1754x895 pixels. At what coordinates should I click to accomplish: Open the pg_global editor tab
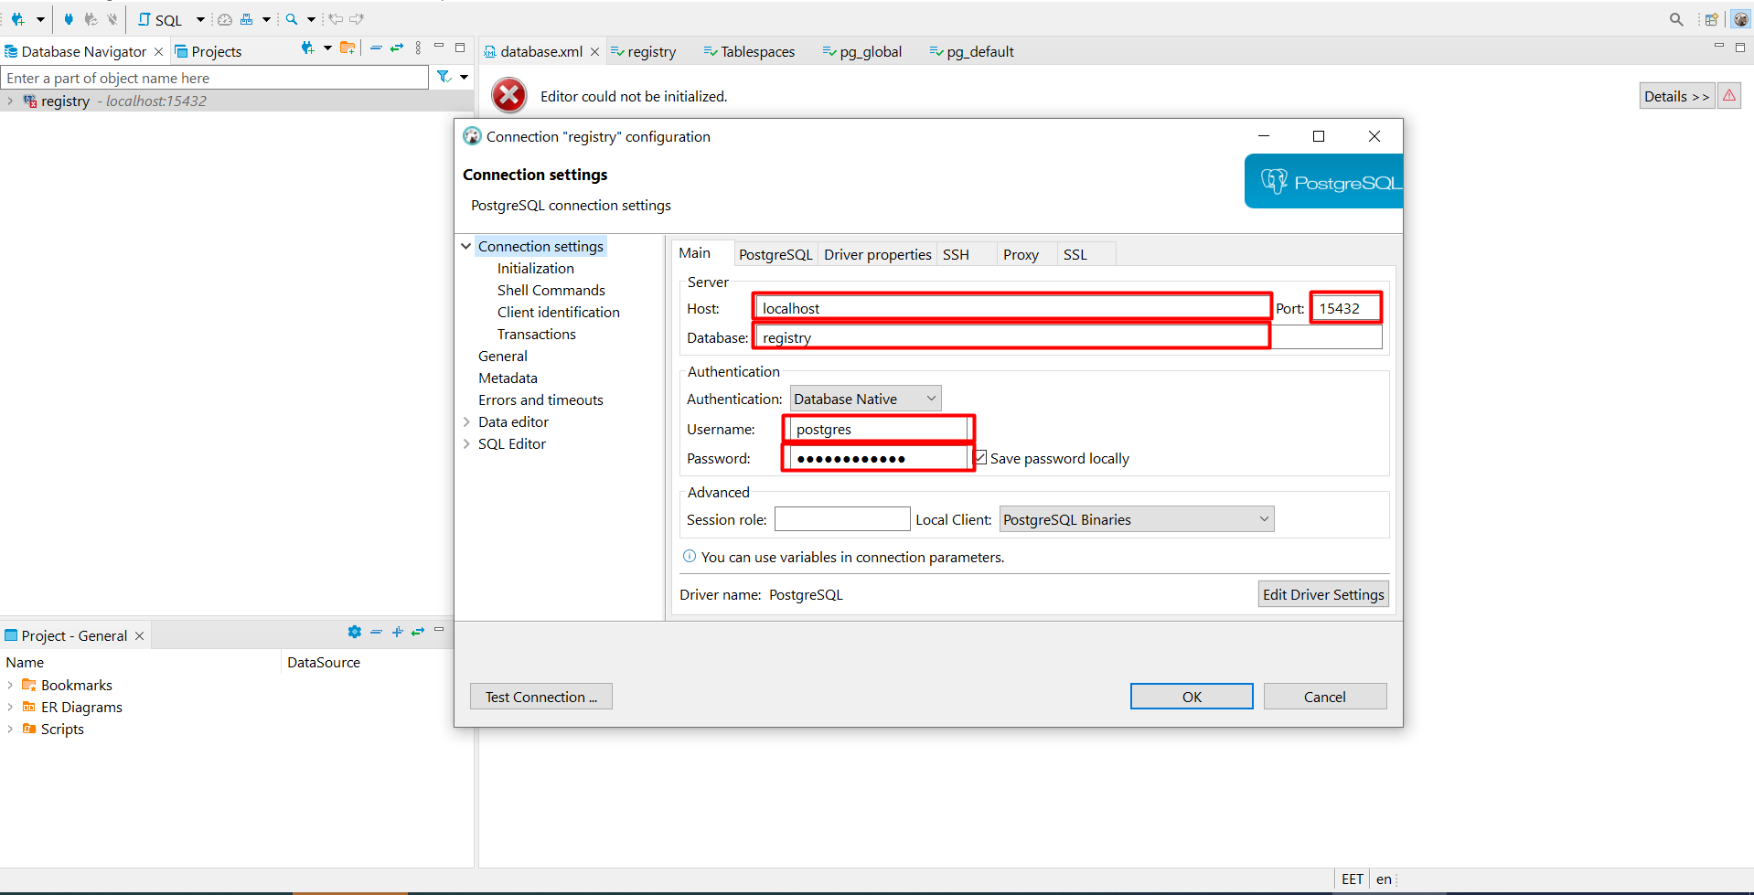862,51
